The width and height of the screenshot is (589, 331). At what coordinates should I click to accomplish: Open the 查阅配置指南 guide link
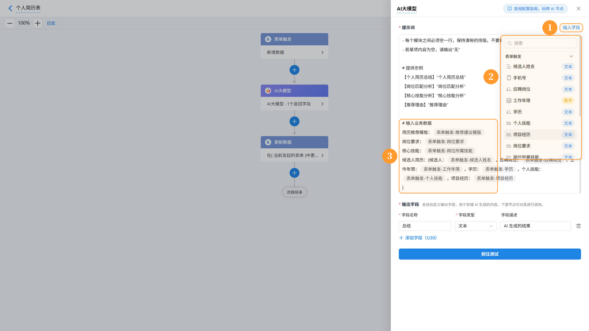(535, 9)
